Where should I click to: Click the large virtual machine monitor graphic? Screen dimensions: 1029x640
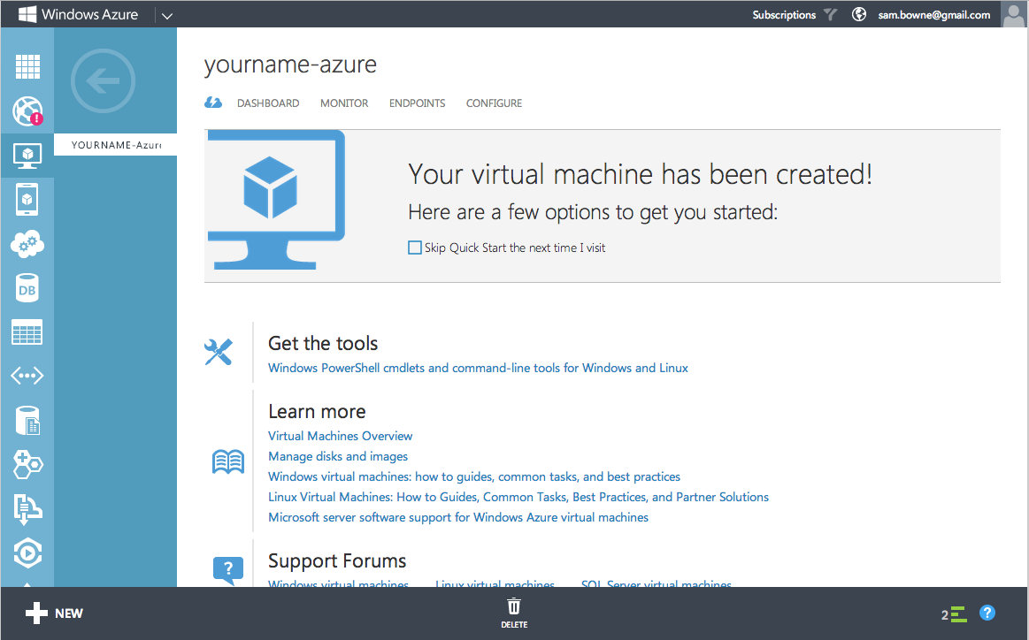pos(276,200)
